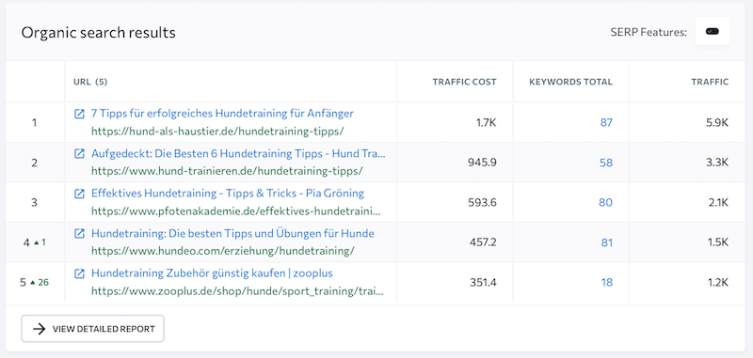Select traffic cost value 457.2

tap(483, 243)
